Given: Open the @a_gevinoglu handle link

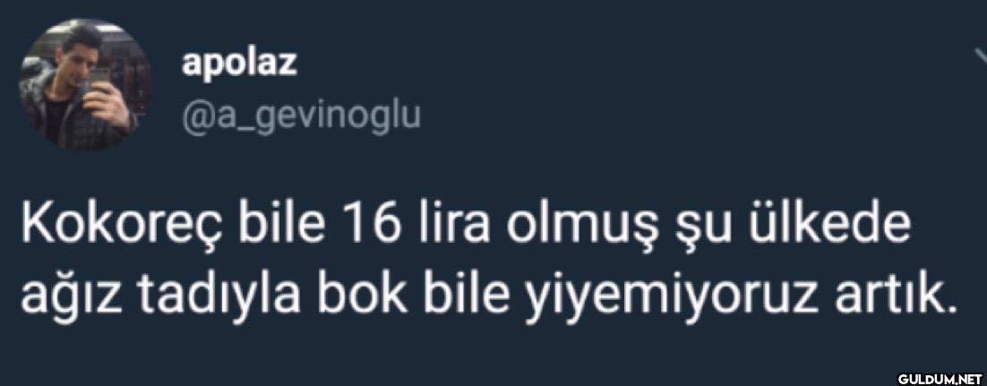Looking at the screenshot, I should click(301, 117).
